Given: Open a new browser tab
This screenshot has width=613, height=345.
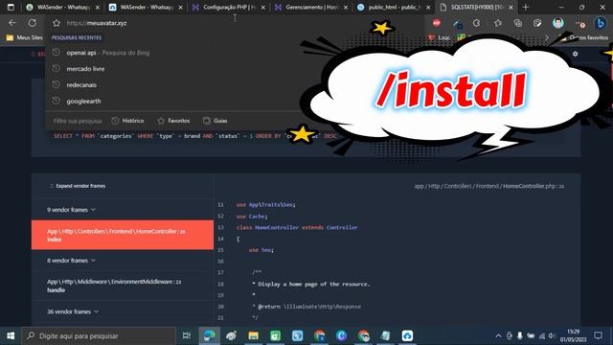Looking at the screenshot, I should [526, 7].
